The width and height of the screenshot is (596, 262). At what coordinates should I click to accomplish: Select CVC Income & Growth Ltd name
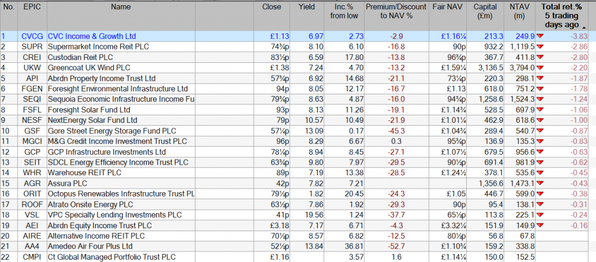(91, 37)
